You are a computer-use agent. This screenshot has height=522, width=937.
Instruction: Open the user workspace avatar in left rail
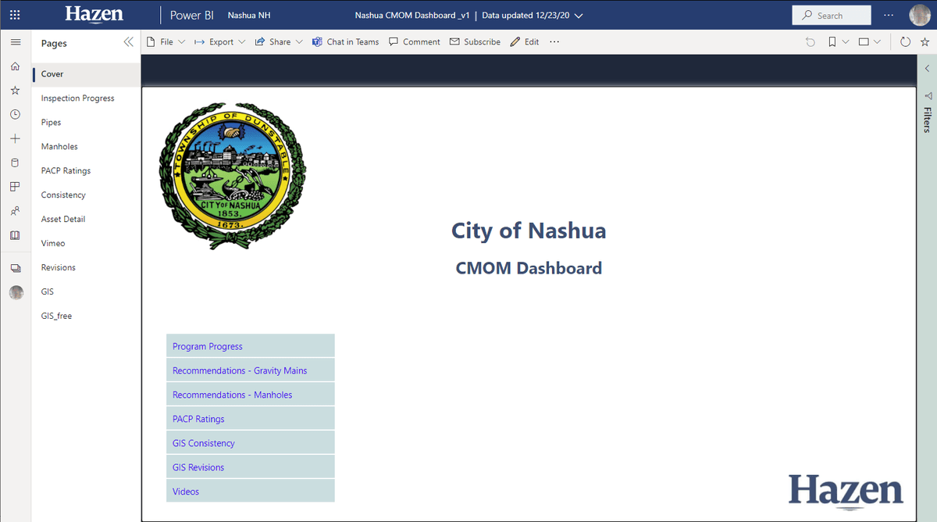[16, 292]
